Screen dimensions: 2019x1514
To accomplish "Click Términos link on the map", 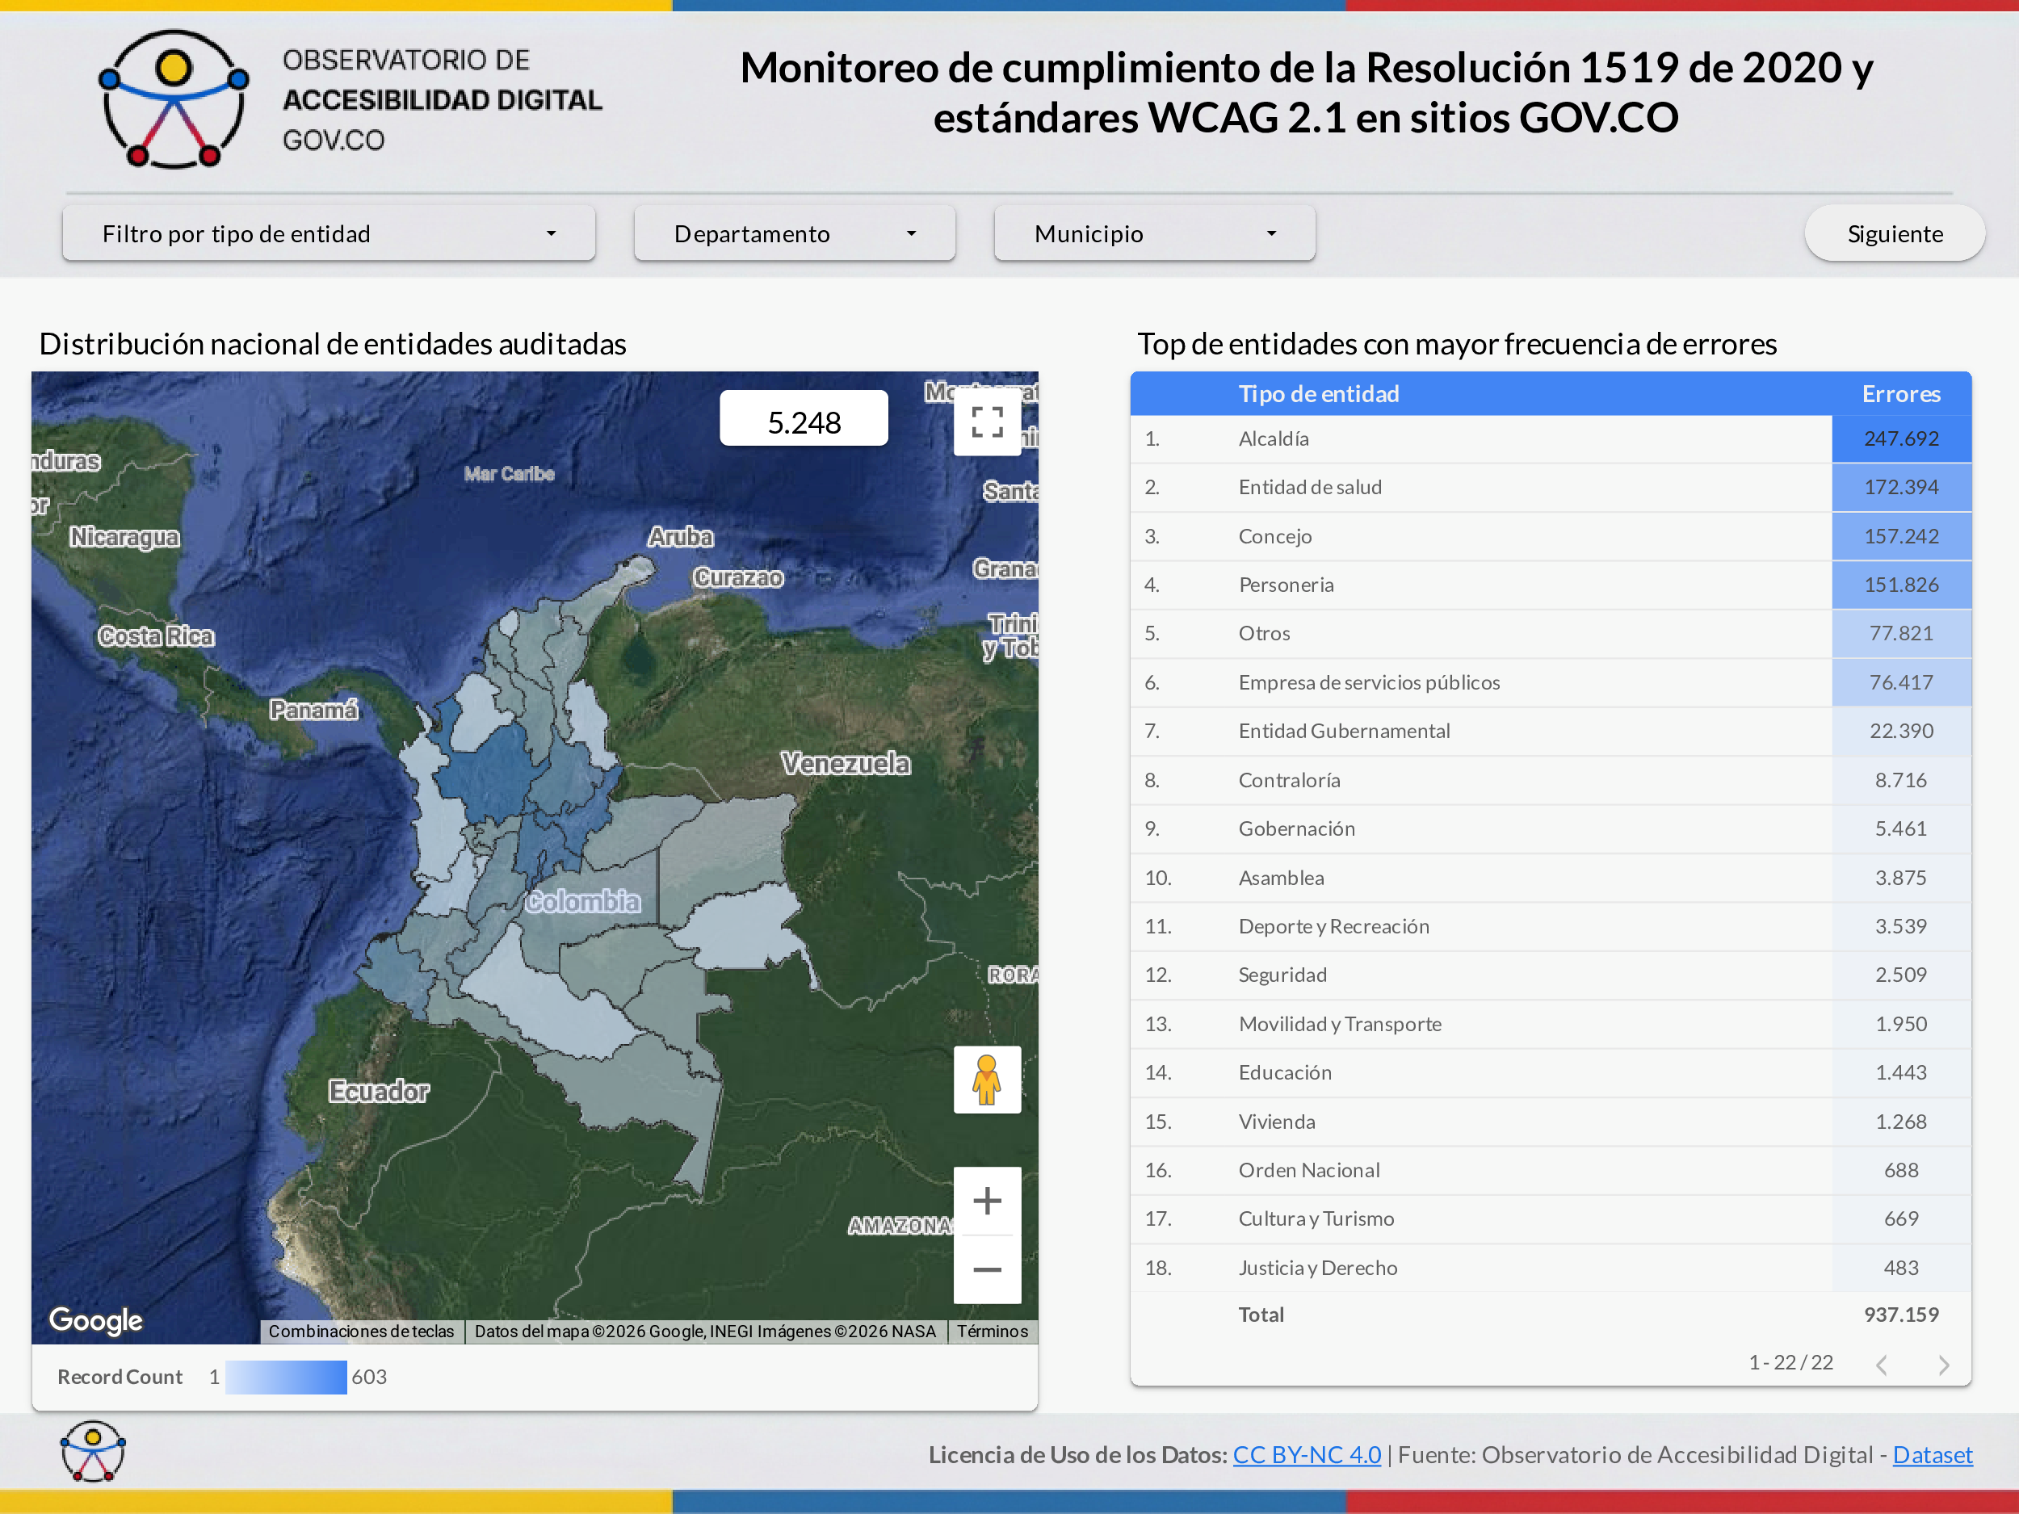I will tap(993, 1332).
